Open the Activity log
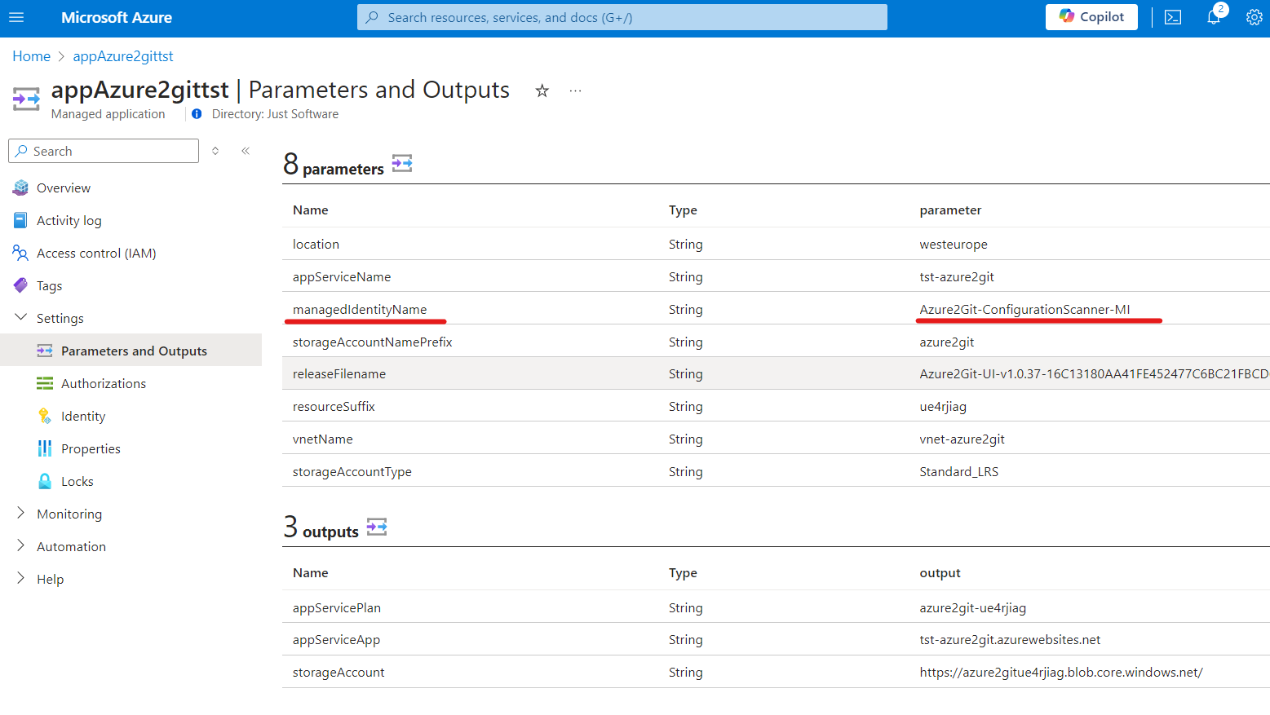The width and height of the screenshot is (1270, 715). 69,220
